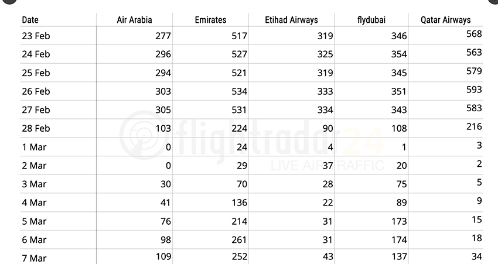The image size is (498, 264).
Task: Select the Emirates column header
Action: [210, 20]
